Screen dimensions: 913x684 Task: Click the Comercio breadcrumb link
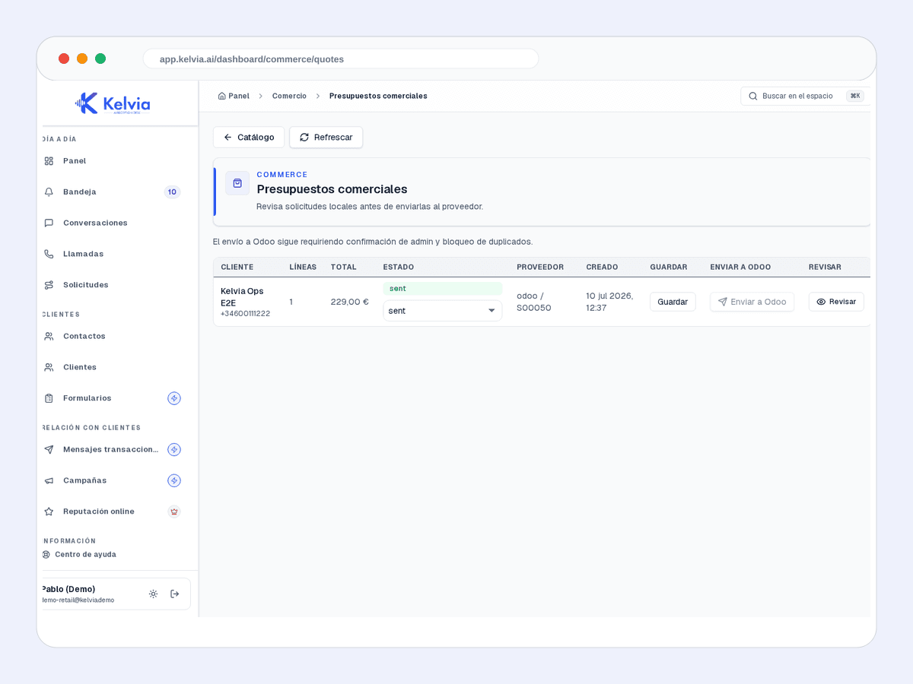click(289, 96)
